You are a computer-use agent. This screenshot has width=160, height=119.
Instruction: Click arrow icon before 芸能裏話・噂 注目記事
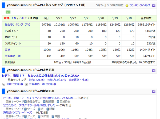[x=26, y=84]
